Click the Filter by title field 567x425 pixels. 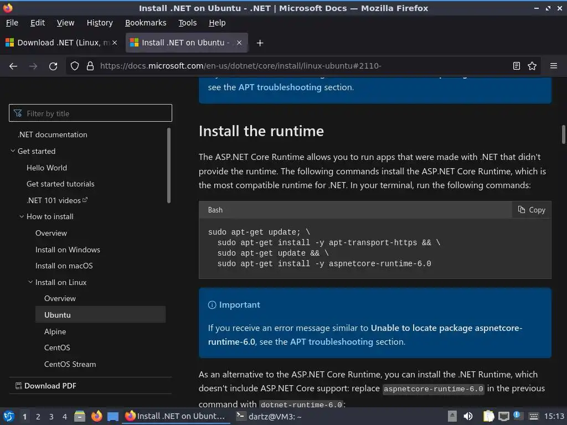tap(90, 113)
